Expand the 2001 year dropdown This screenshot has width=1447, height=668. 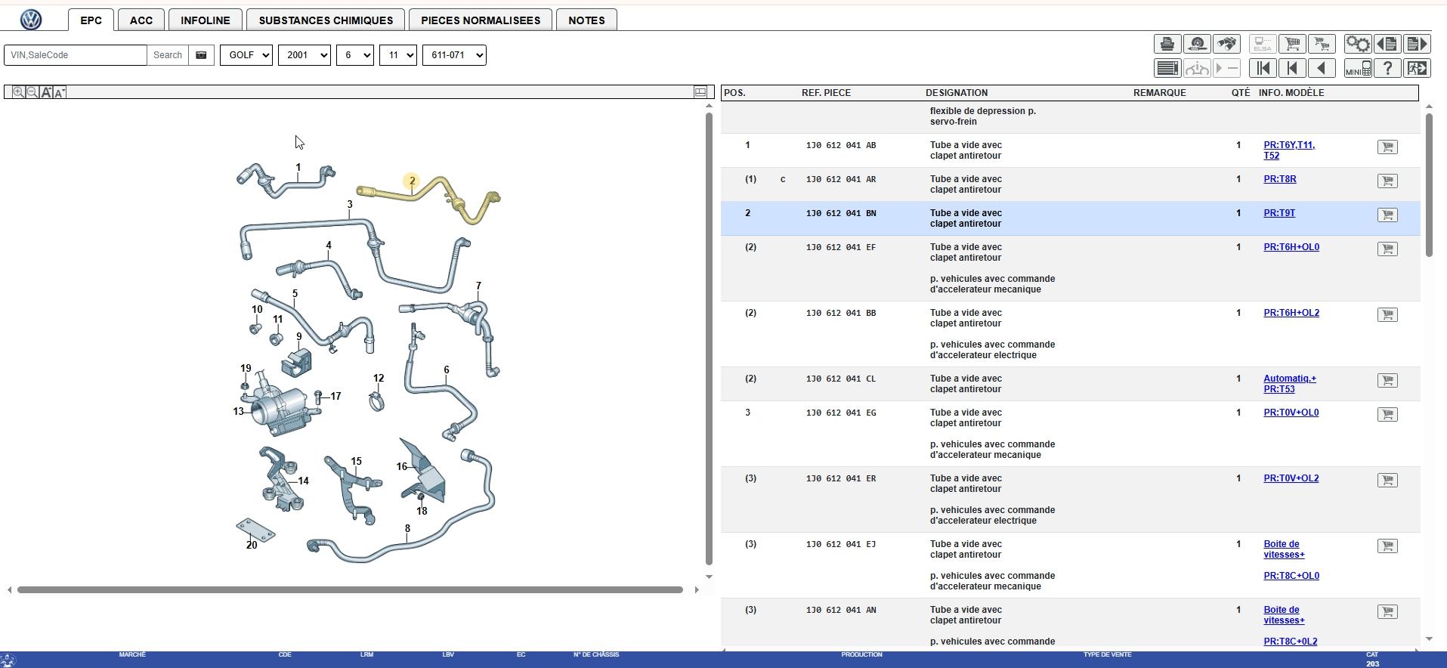pyautogui.click(x=304, y=55)
